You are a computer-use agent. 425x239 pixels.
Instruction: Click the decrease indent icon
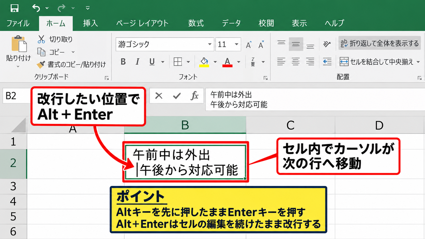(x=327, y=62)
